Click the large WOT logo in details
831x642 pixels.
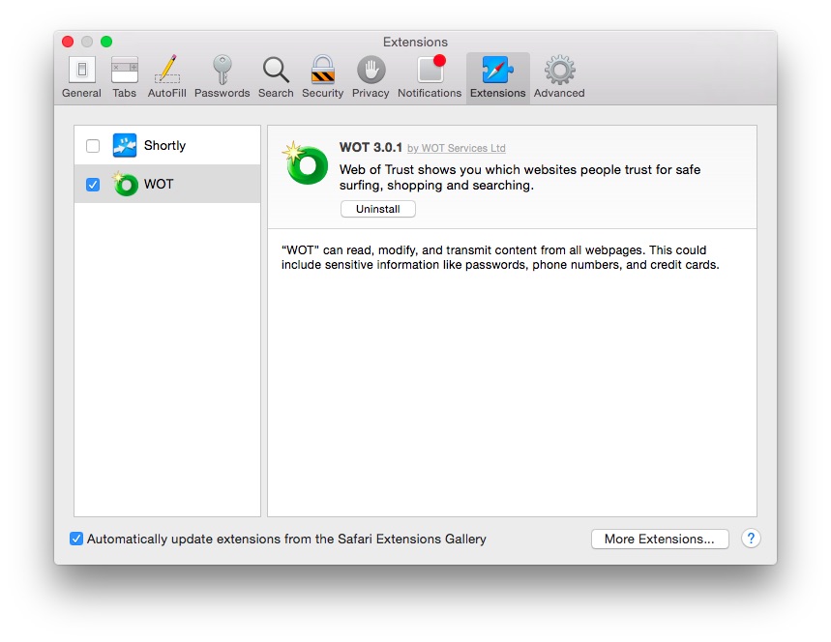tap(305, 163)
